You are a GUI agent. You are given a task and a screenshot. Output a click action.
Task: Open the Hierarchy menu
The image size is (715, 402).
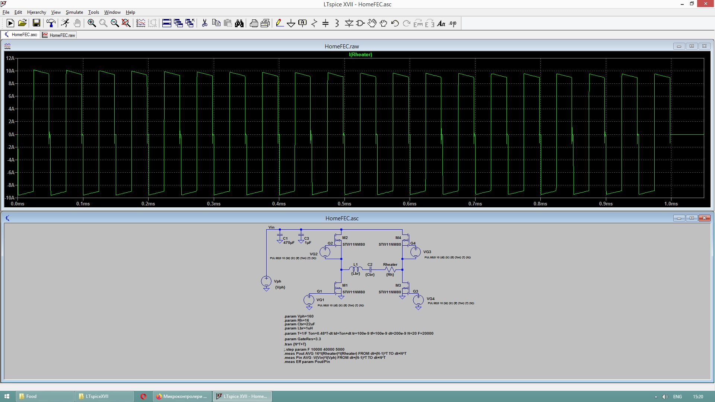pyautogui.click(x=36, y=12)
